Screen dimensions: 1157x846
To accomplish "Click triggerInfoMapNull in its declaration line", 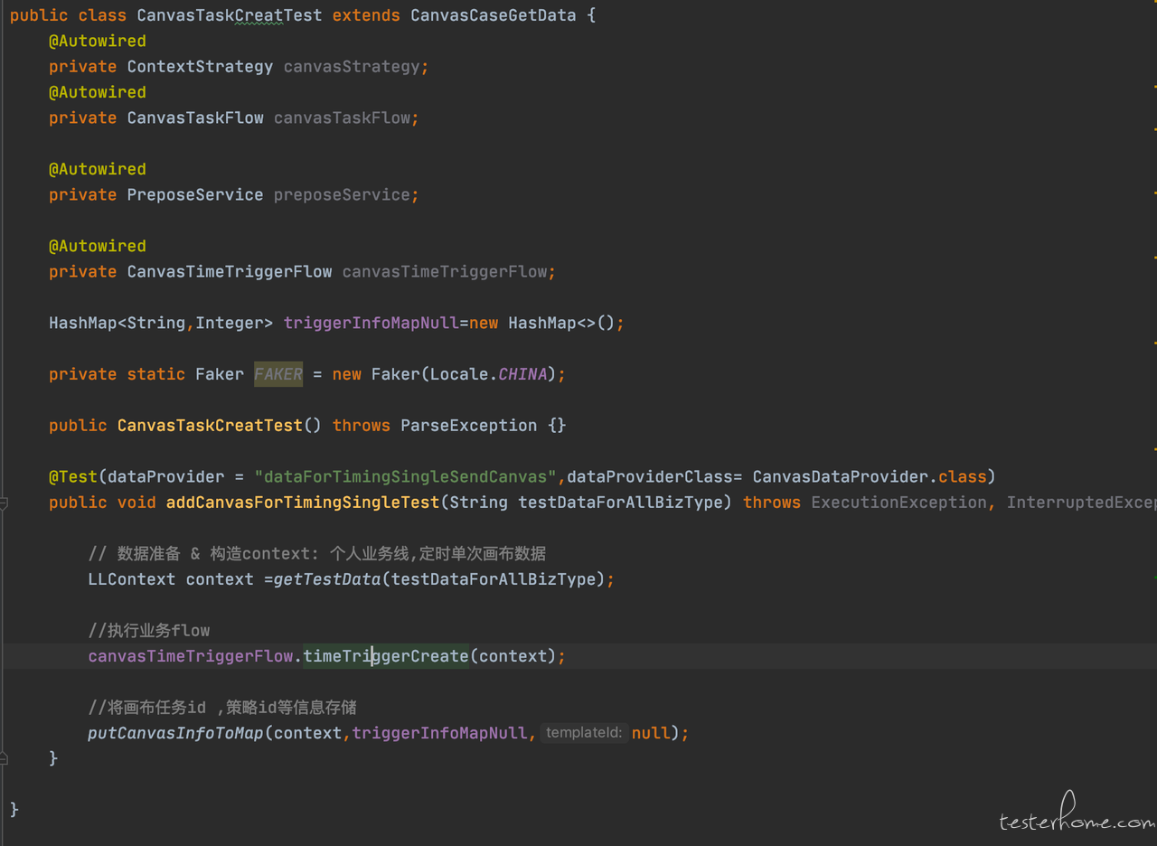I will coord(372,324).
